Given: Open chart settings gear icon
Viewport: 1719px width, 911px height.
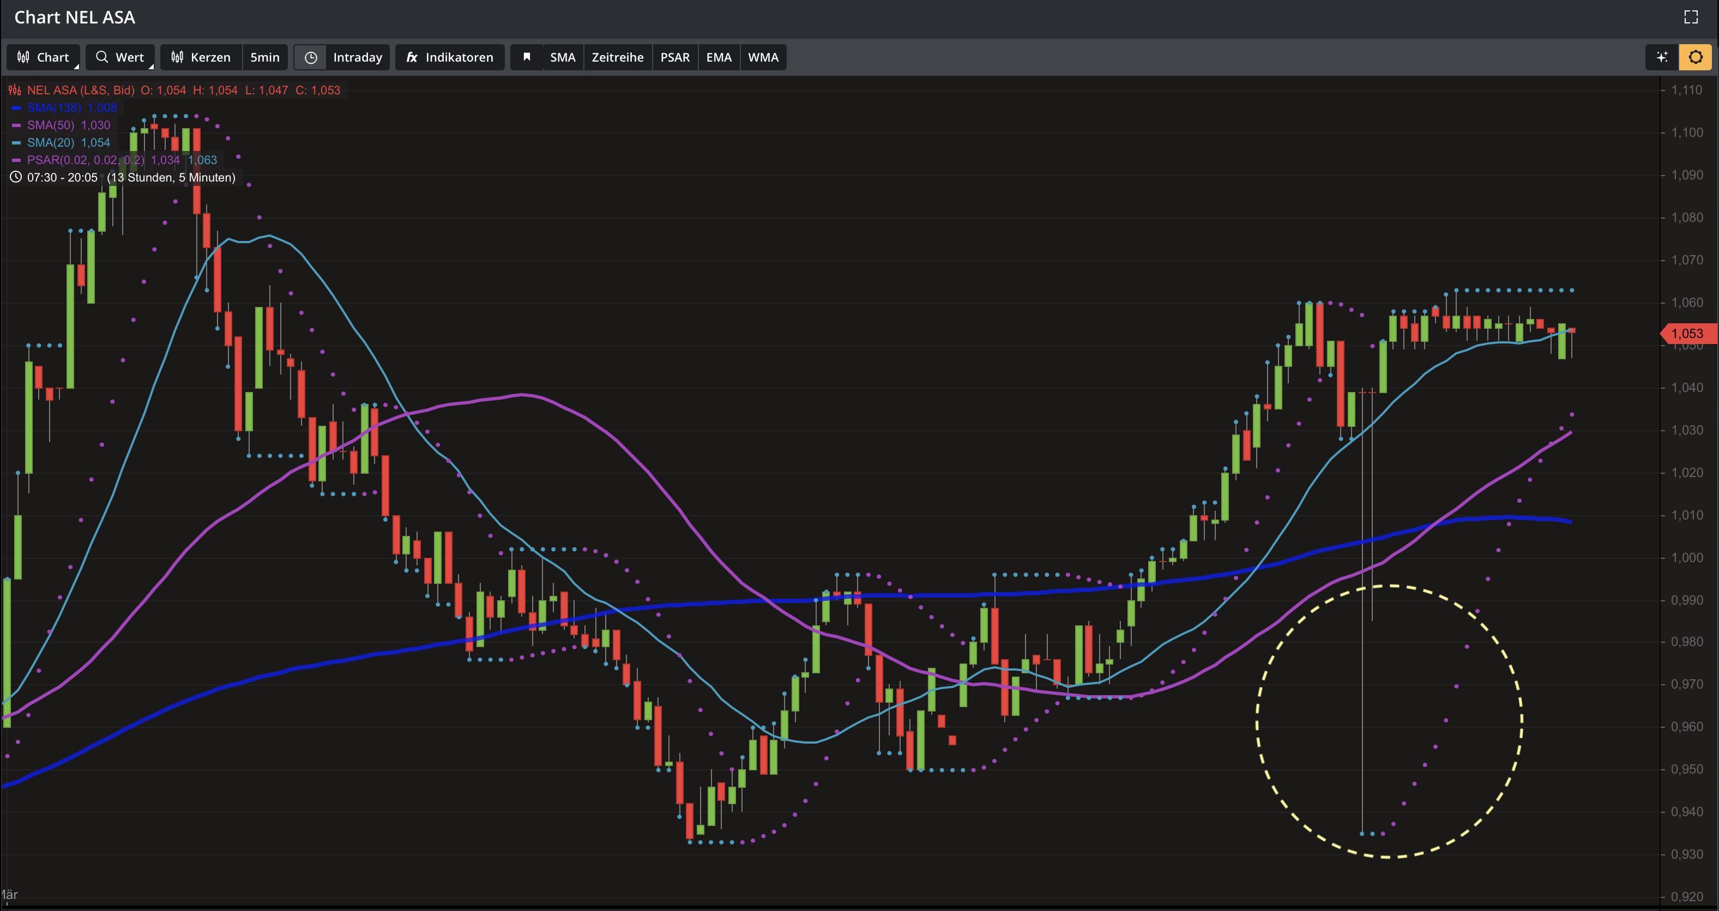Looking at the screenshot, I should [1695, 57].
